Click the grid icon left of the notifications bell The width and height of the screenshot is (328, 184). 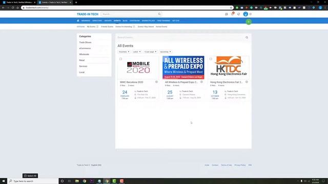227,14
